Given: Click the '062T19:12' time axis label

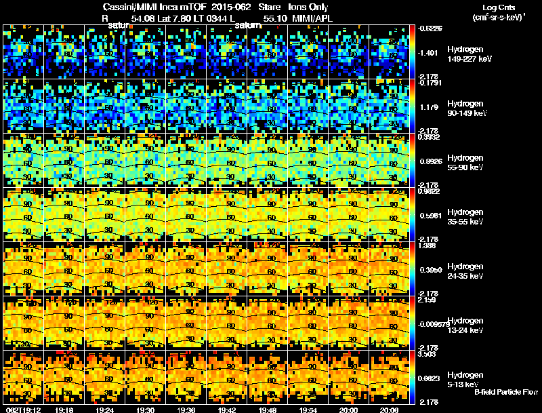Looking at the screenshot, I should 24,410.
